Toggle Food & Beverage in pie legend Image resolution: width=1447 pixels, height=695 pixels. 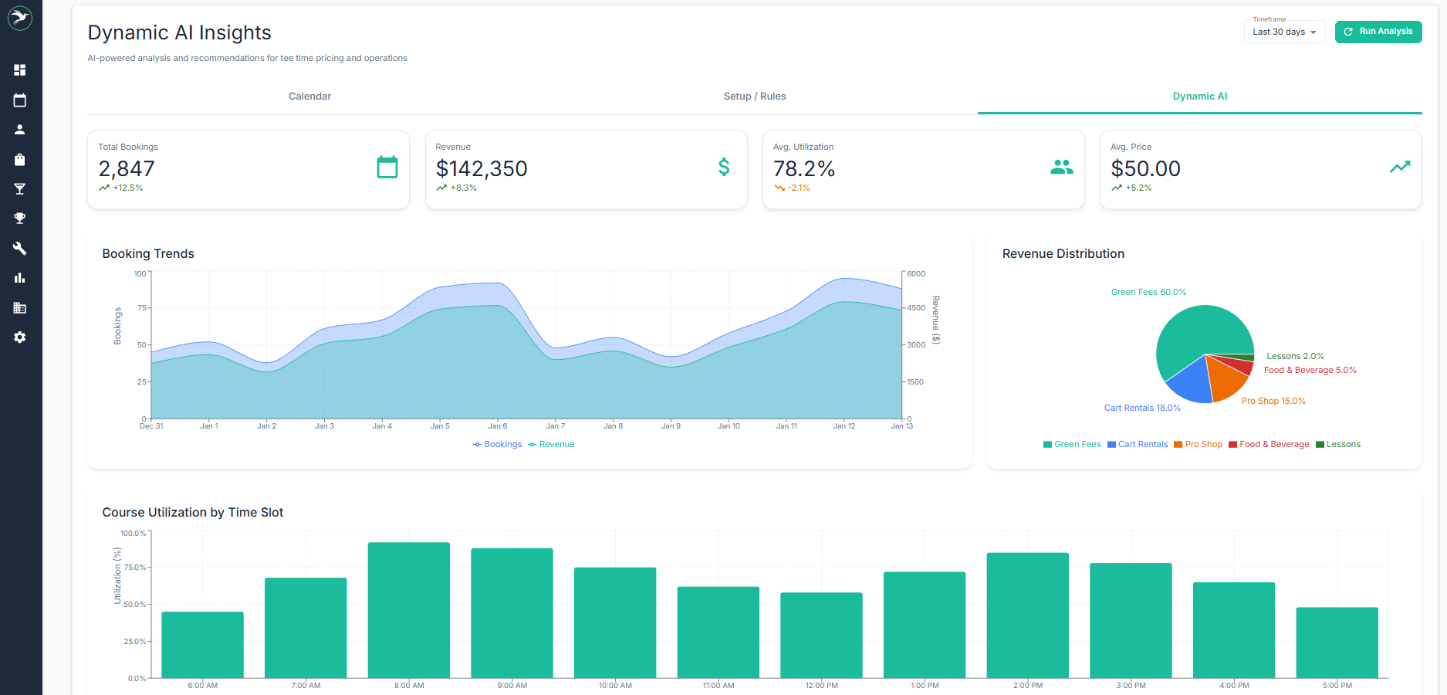1269,445
